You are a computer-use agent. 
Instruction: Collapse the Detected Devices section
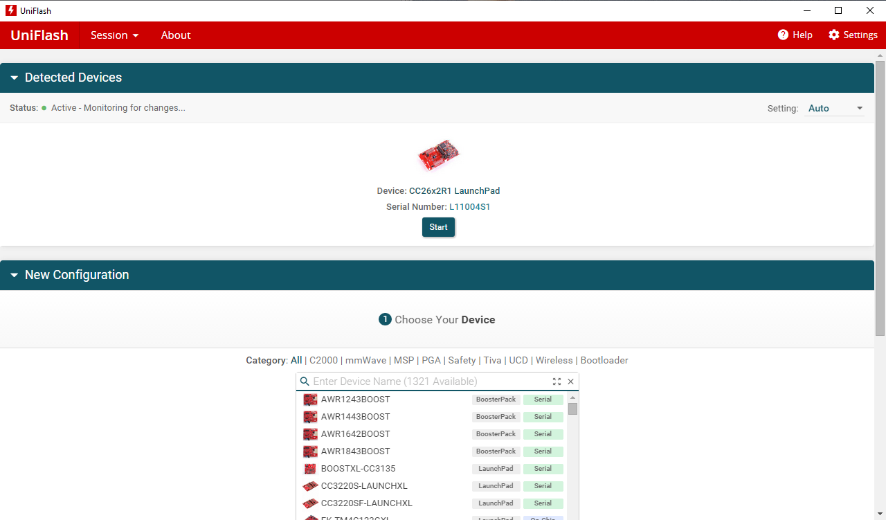[14, 78]
